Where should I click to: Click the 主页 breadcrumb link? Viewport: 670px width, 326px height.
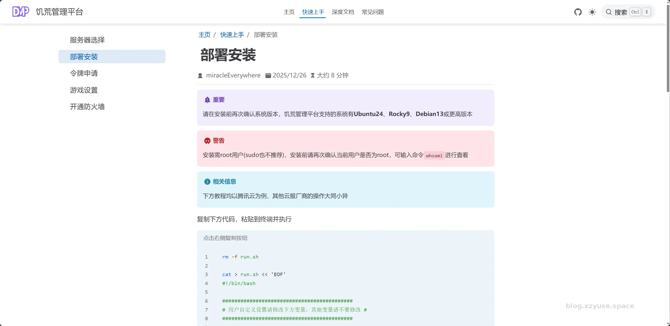coord(204,35)
